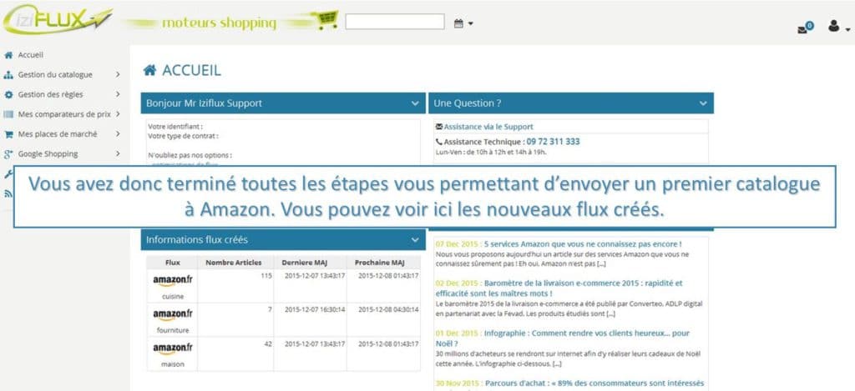Open Google Shopping menu

pyautogui.click(x=48, y=154)
